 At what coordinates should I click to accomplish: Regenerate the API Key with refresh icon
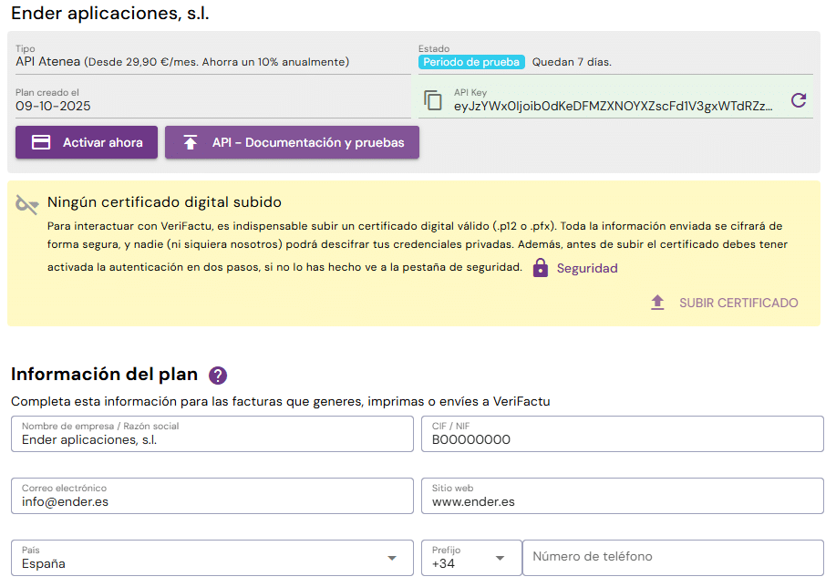click(x=799, y=100)
